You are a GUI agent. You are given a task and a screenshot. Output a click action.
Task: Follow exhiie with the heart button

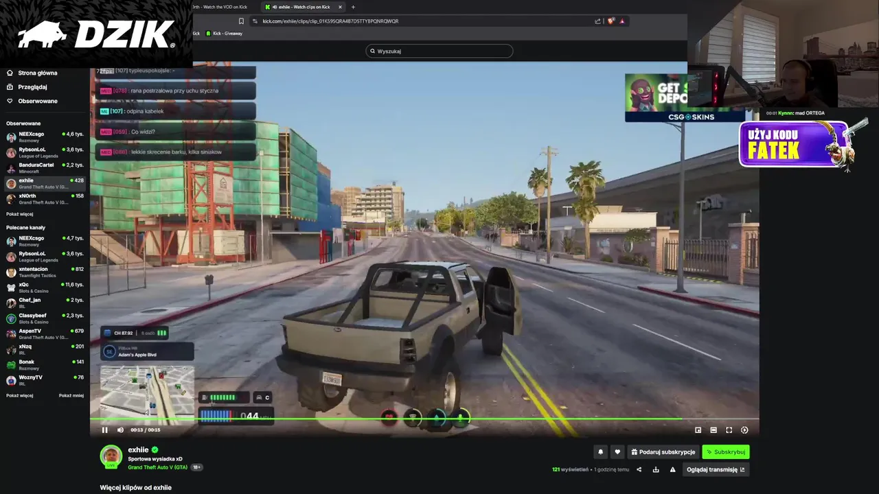[617, 452]
